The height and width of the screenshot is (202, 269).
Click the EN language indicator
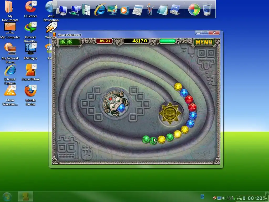(202, 196)
